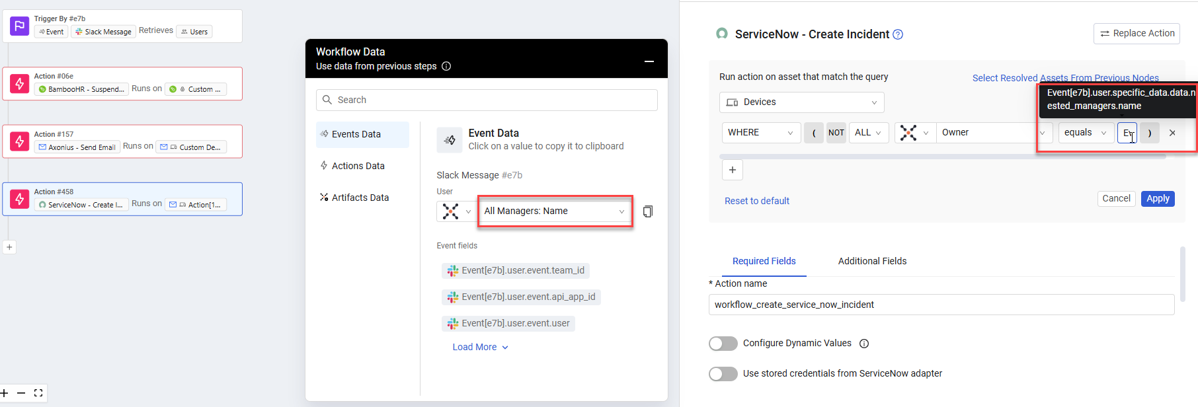
Task: Select the ServiceNow - Create action chip
Action: pyautogui.click(x=81, y=205)
